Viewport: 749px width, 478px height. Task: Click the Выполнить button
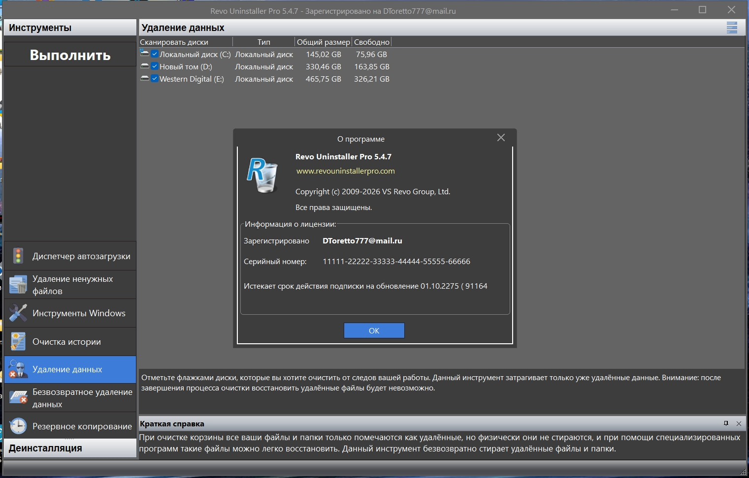pyautogui.click(x=70, y=55)
